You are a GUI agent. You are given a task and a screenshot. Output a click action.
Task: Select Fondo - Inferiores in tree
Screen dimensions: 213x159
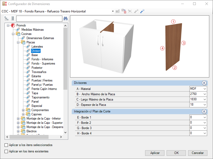tap(42, 59)
